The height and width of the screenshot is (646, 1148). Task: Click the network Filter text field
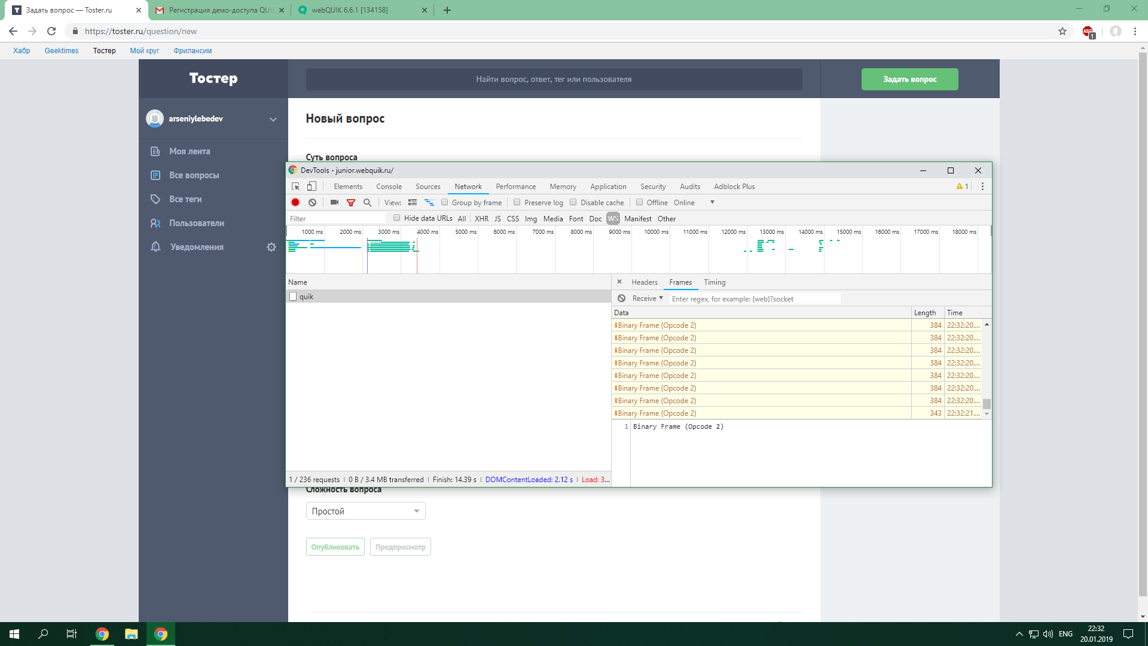coord(336,219)
